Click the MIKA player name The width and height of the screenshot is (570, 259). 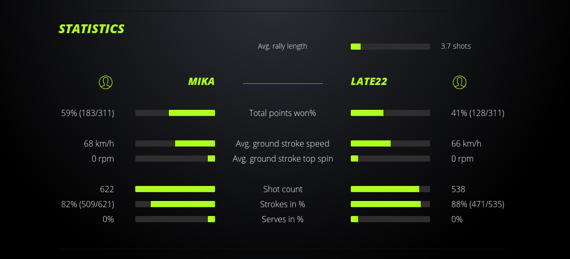coord(201,81)
